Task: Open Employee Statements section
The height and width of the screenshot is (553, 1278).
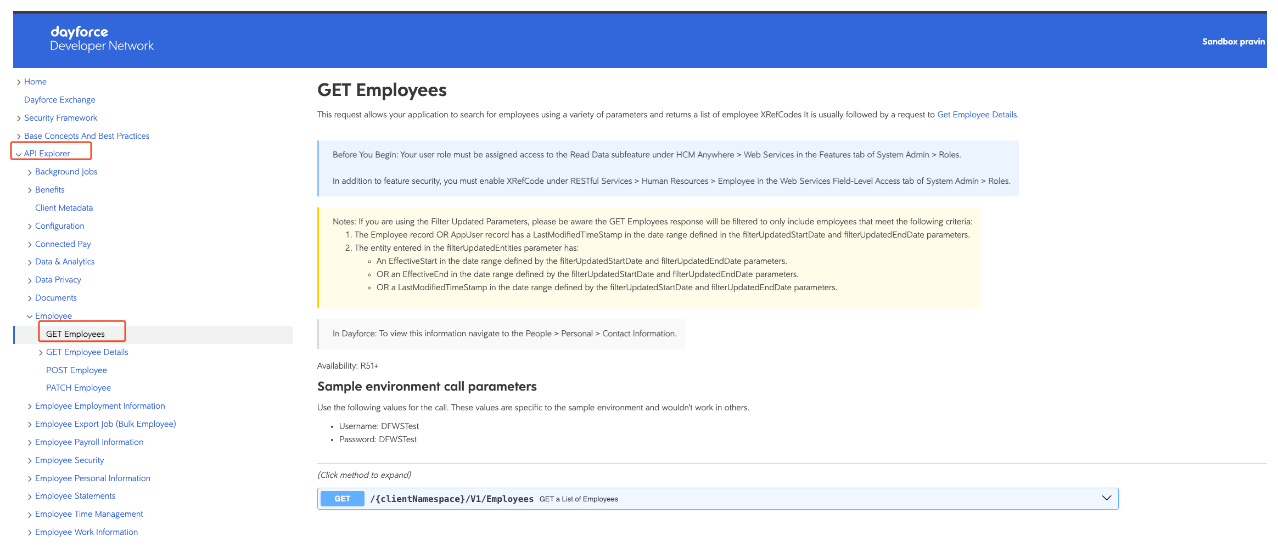Action: pyautogui.click(x=75, y=496)
